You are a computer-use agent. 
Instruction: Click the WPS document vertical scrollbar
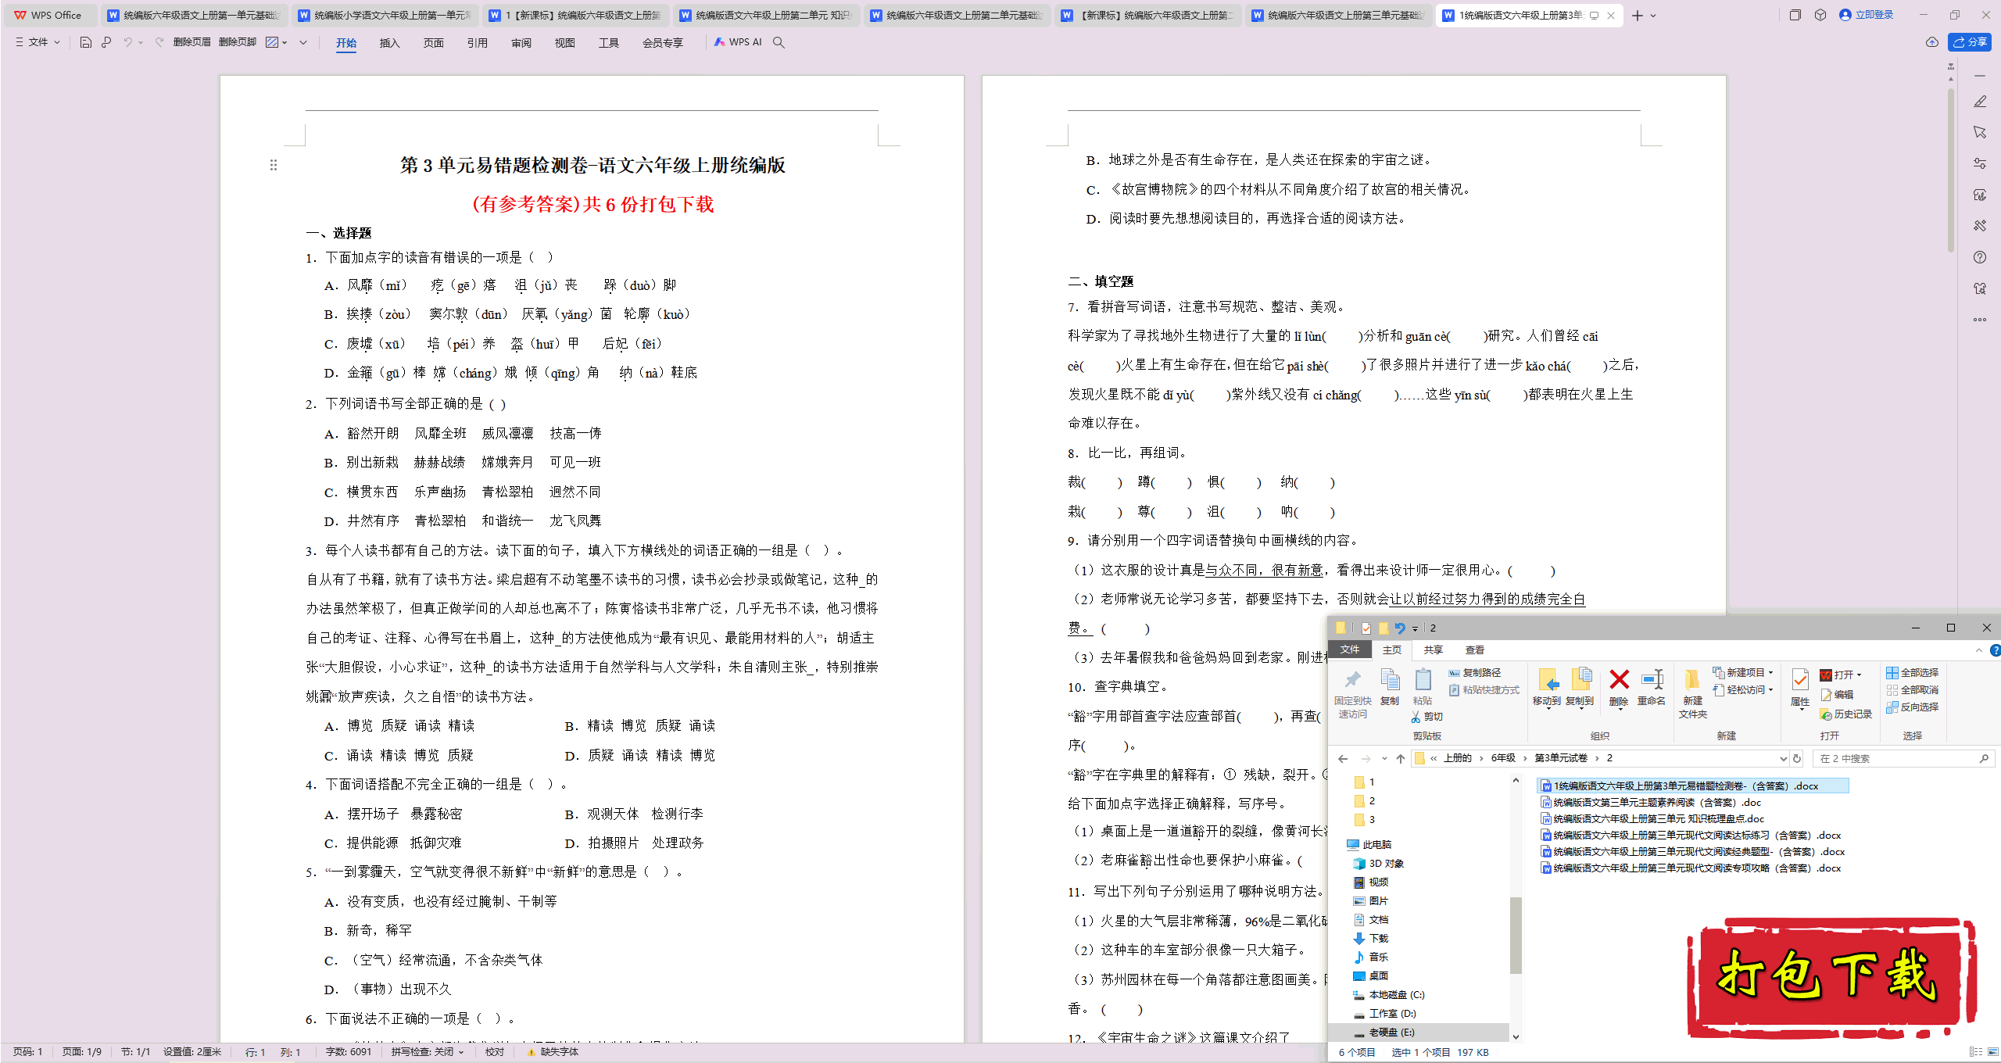coord(1951,172)
